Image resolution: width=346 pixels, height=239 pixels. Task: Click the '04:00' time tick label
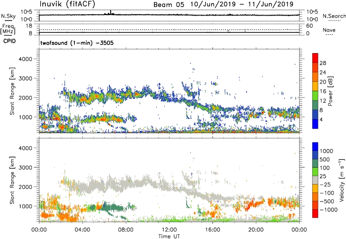point(82,230)
